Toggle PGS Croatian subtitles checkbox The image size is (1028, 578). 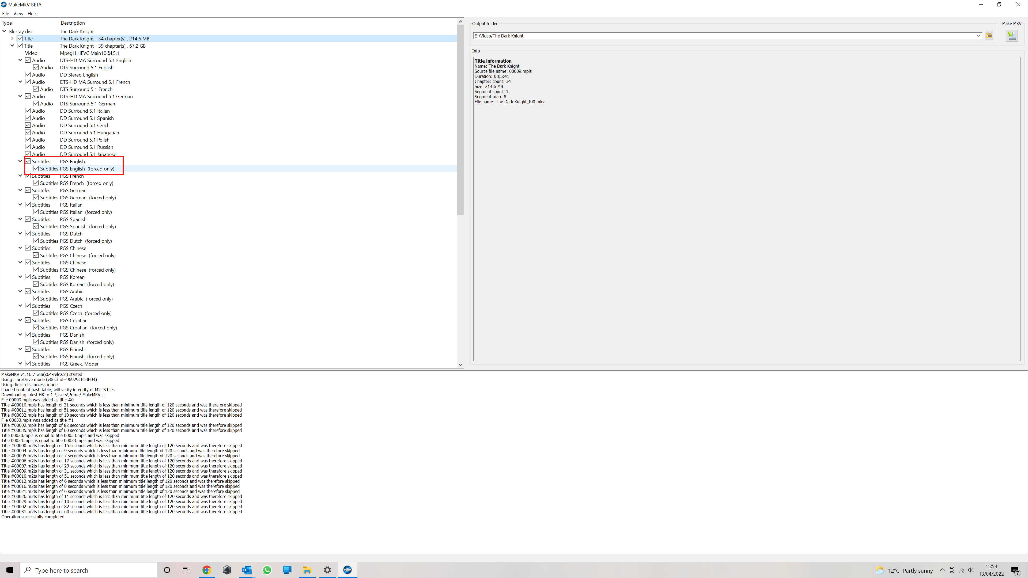tap(28, 320)
